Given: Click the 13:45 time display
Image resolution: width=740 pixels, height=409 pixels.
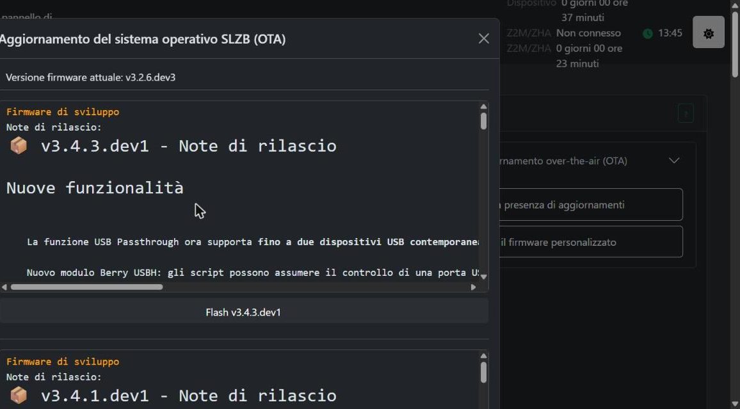Looking at the screenshot, I should pos(670,33).
